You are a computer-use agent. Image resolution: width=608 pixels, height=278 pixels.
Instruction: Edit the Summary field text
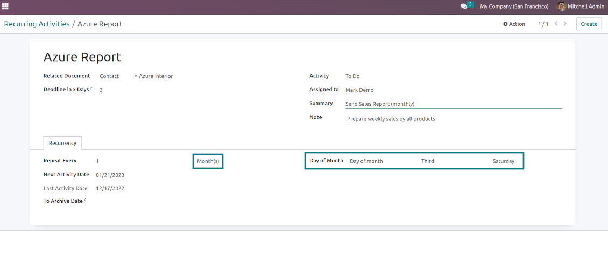point(453,104)
